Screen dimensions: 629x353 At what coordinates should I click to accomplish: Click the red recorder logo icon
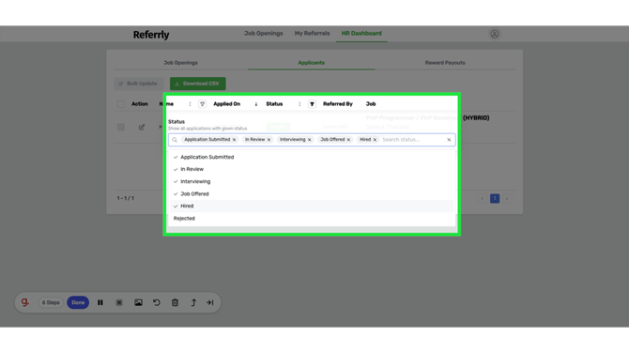[x=24, y=302]
